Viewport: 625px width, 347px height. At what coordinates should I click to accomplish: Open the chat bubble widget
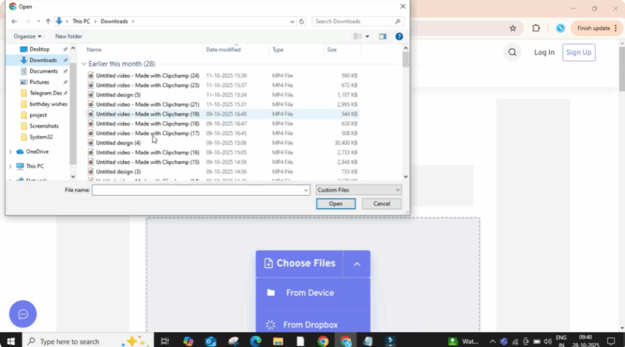23,314
